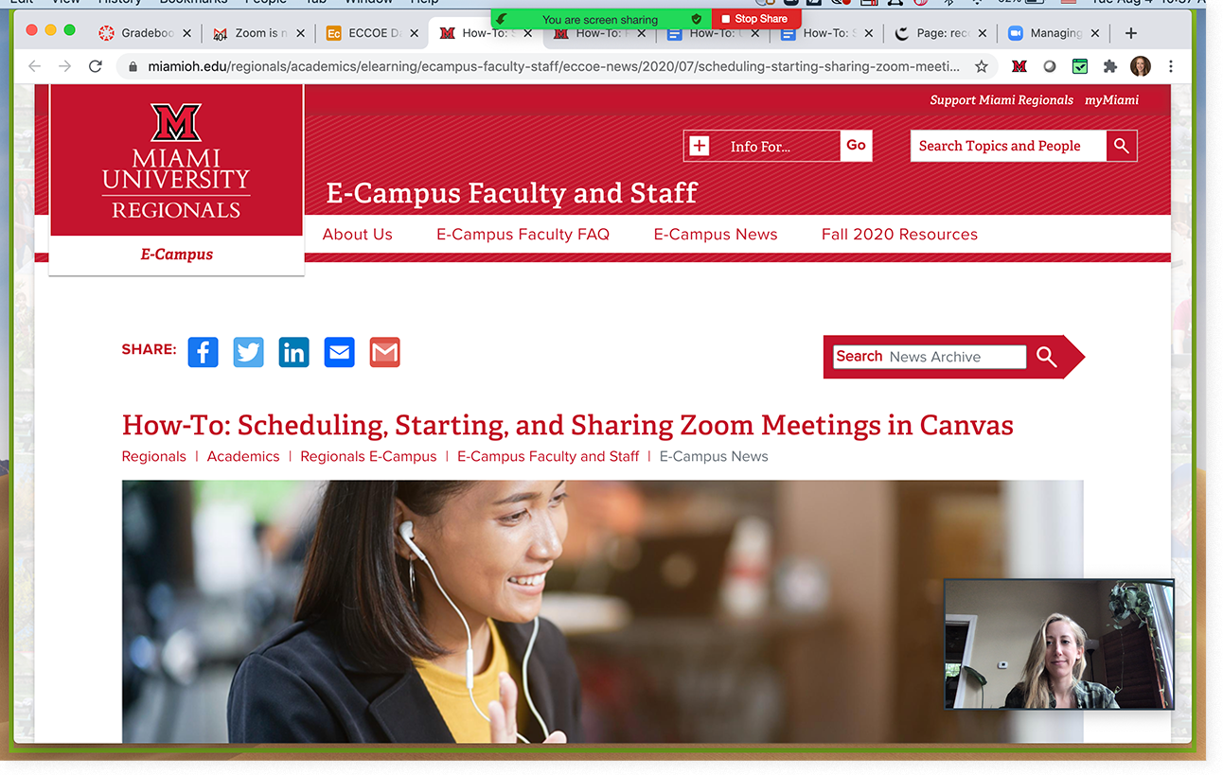The image size is (1223, 775).
Task: Click the Miami University Regionals logo
Action: [176, 161]
